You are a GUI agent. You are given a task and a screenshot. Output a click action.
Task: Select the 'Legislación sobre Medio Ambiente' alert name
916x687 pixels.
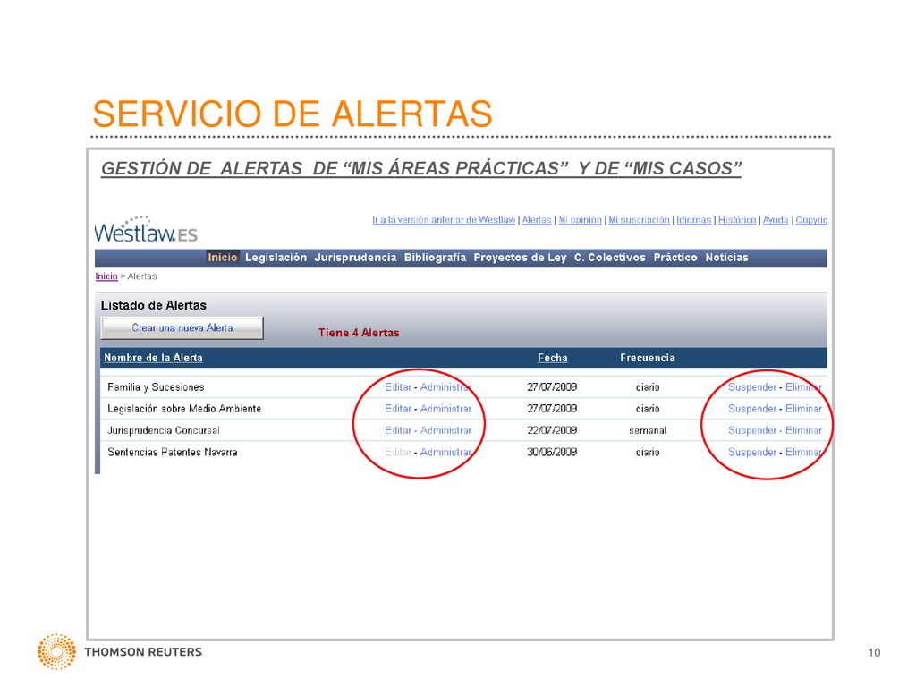pos(184,409)
